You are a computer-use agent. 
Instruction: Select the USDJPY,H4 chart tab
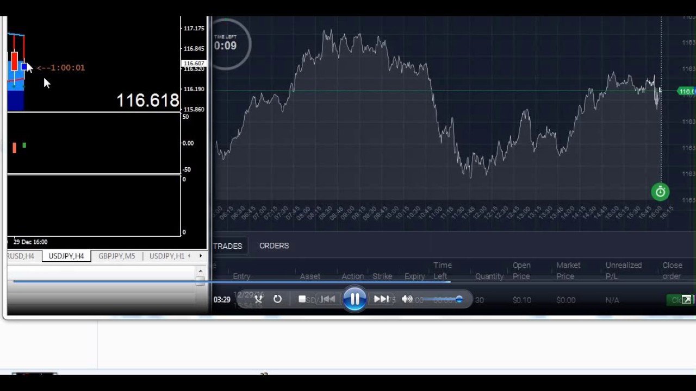point(66,256)
